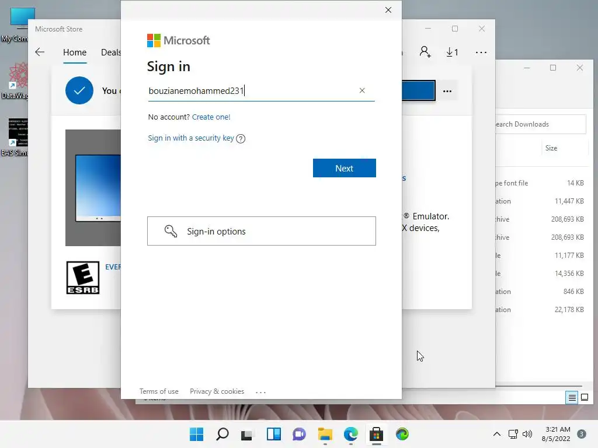This screenshot has height=448, width=598.
Task: Select the DataWag desktop shortcut
Action: 15,81
